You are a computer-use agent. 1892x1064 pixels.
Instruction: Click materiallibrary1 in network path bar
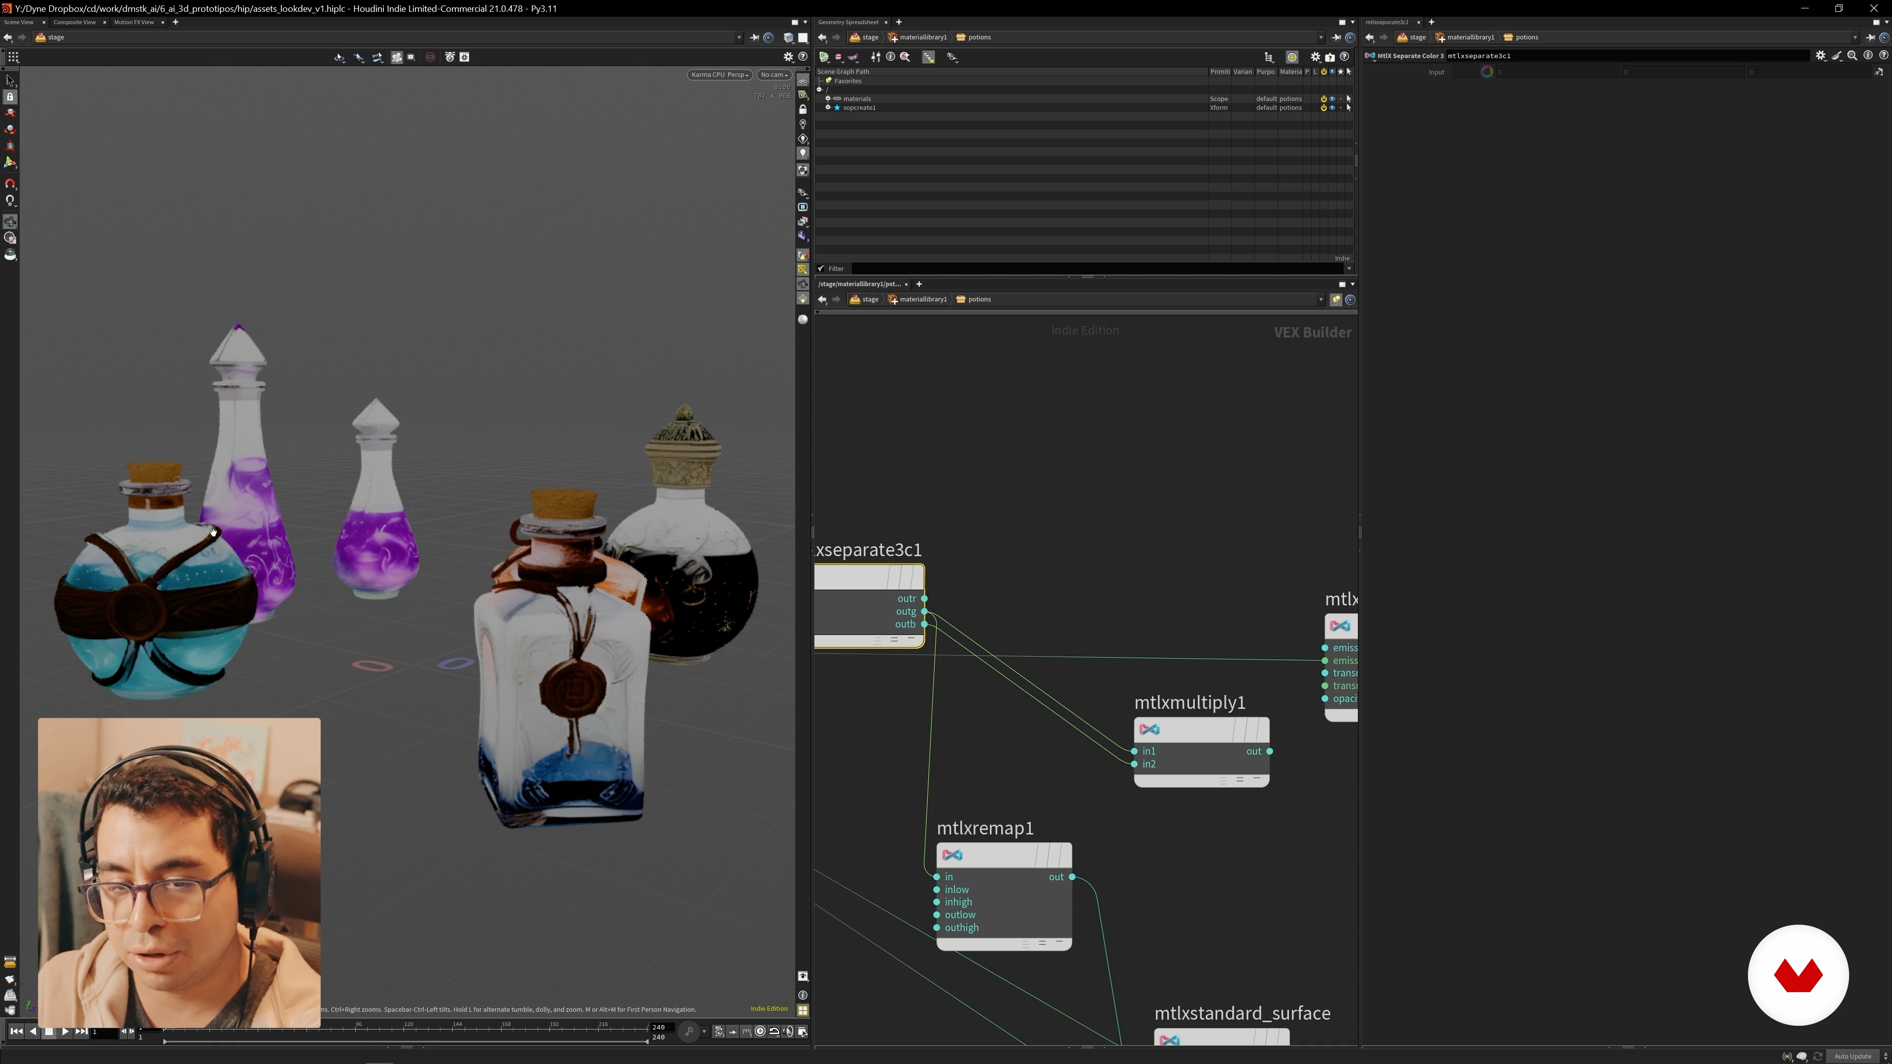point(922,299)
